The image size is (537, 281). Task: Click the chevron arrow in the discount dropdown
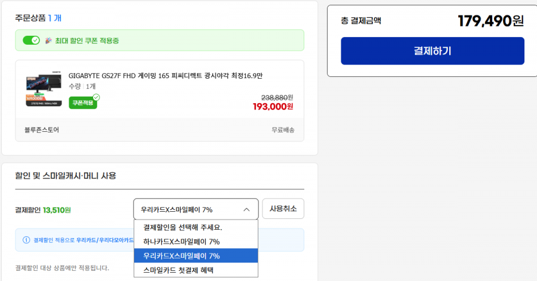[246, 209]
